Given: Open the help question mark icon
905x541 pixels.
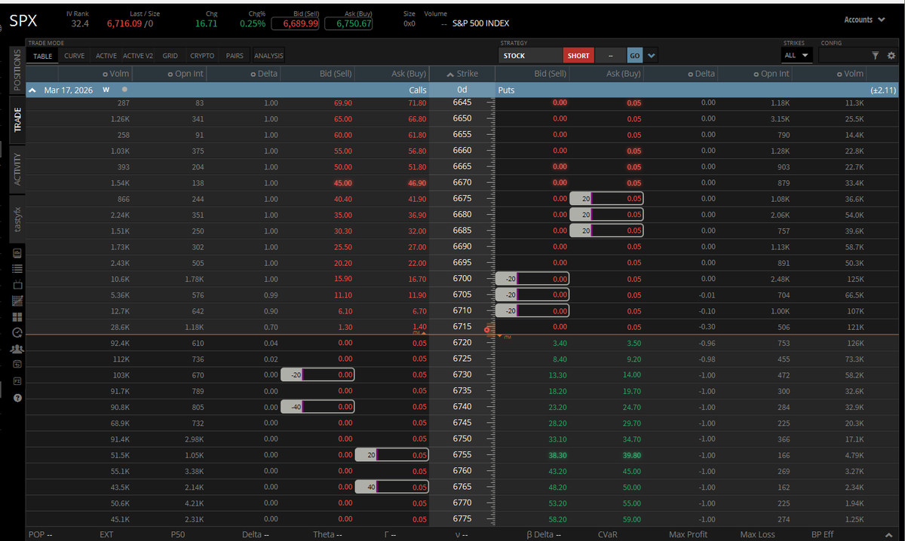Looking at the screenshot, I should click(x=17, y=397).
